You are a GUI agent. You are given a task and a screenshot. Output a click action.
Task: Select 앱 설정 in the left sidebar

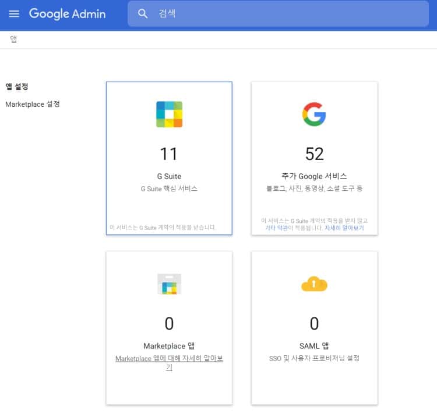point(17,86)
